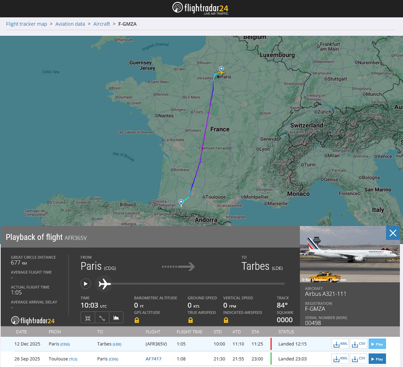Viewport: 403px width, 367px height.
Task: Play the Paris to Tarbes flight
Action: coord(377,344)
